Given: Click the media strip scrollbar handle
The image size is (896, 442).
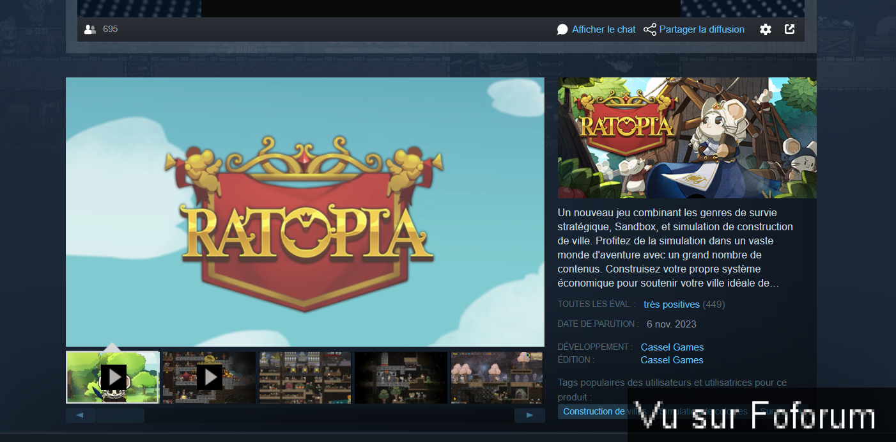Looking at the screenshot, I should pos(120,416).
